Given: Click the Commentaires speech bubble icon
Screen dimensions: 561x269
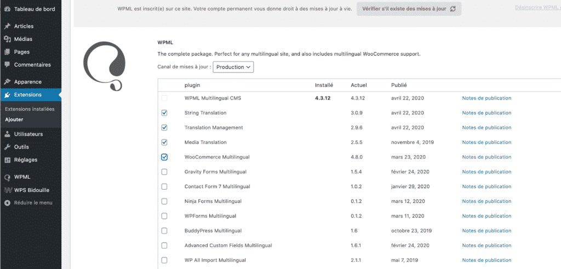Looking at the screenshot, I should (7, 65).
